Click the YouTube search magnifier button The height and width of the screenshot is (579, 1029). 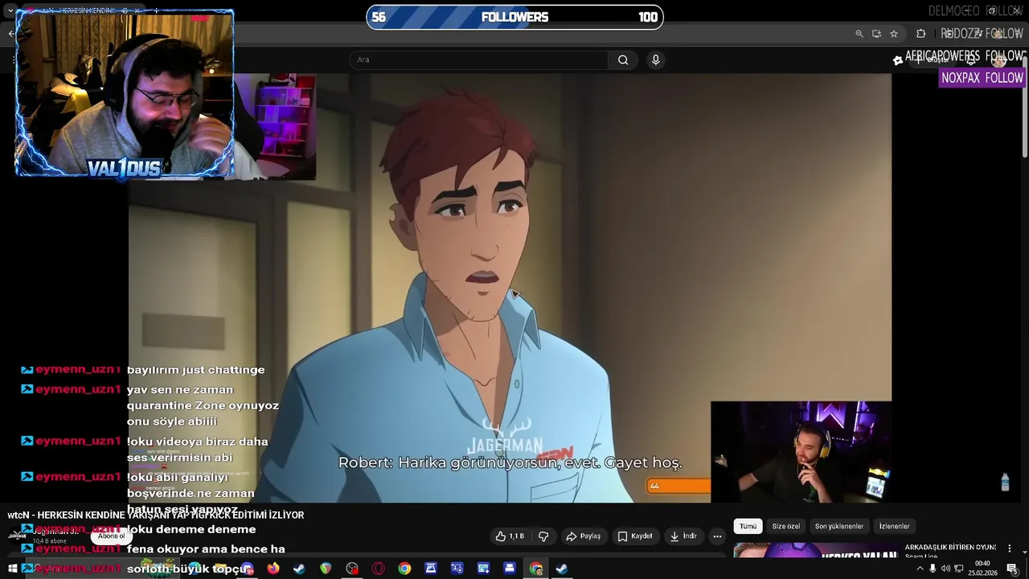click(623, 60)
